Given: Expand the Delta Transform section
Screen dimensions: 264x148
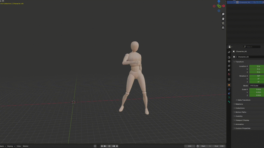Looking at the screenshot, I should [x=236, y=100].
